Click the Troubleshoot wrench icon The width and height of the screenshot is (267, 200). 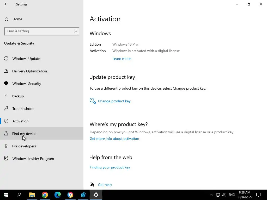pyautogui.click(x=6, y=108)
